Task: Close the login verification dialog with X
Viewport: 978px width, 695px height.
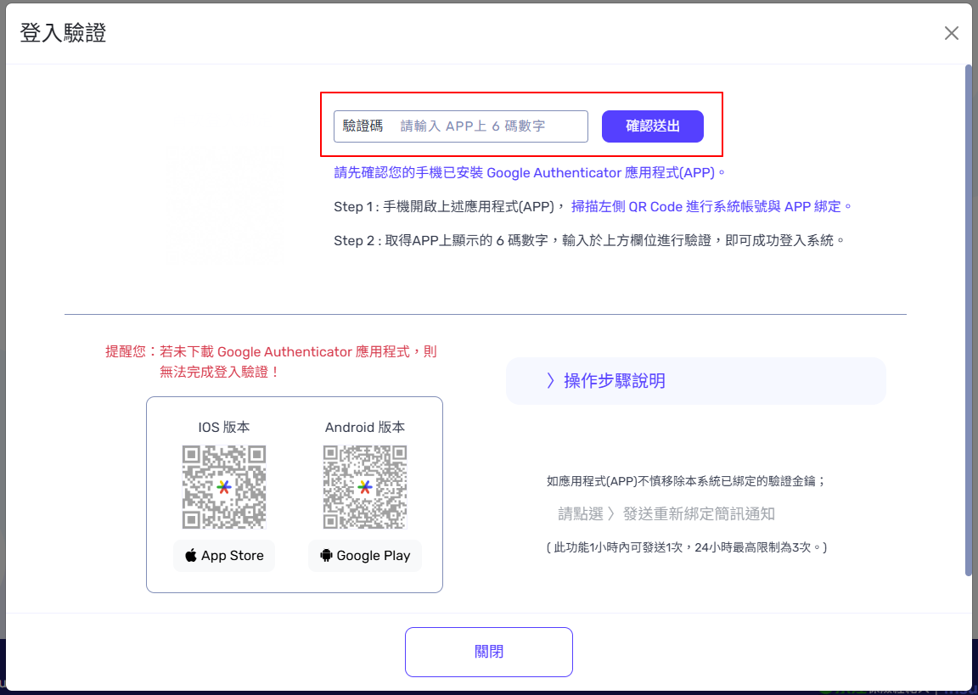Action: [952, 33]
